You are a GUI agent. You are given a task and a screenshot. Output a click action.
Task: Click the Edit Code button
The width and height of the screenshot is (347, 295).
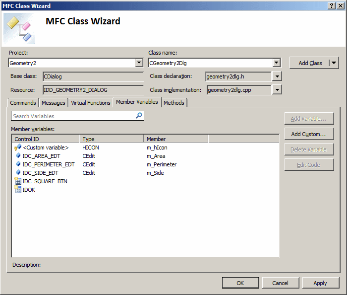click(x=309, y=165)
